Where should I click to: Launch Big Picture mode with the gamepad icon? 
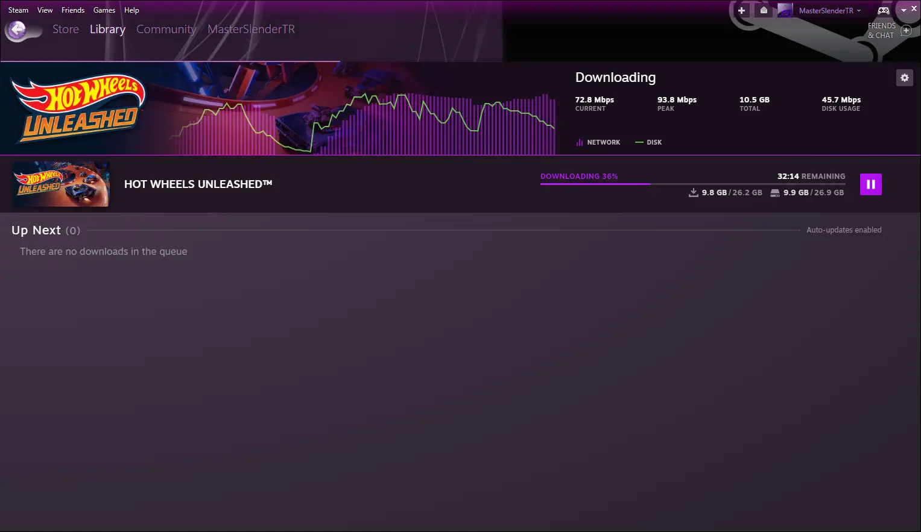tap(883, 10)
